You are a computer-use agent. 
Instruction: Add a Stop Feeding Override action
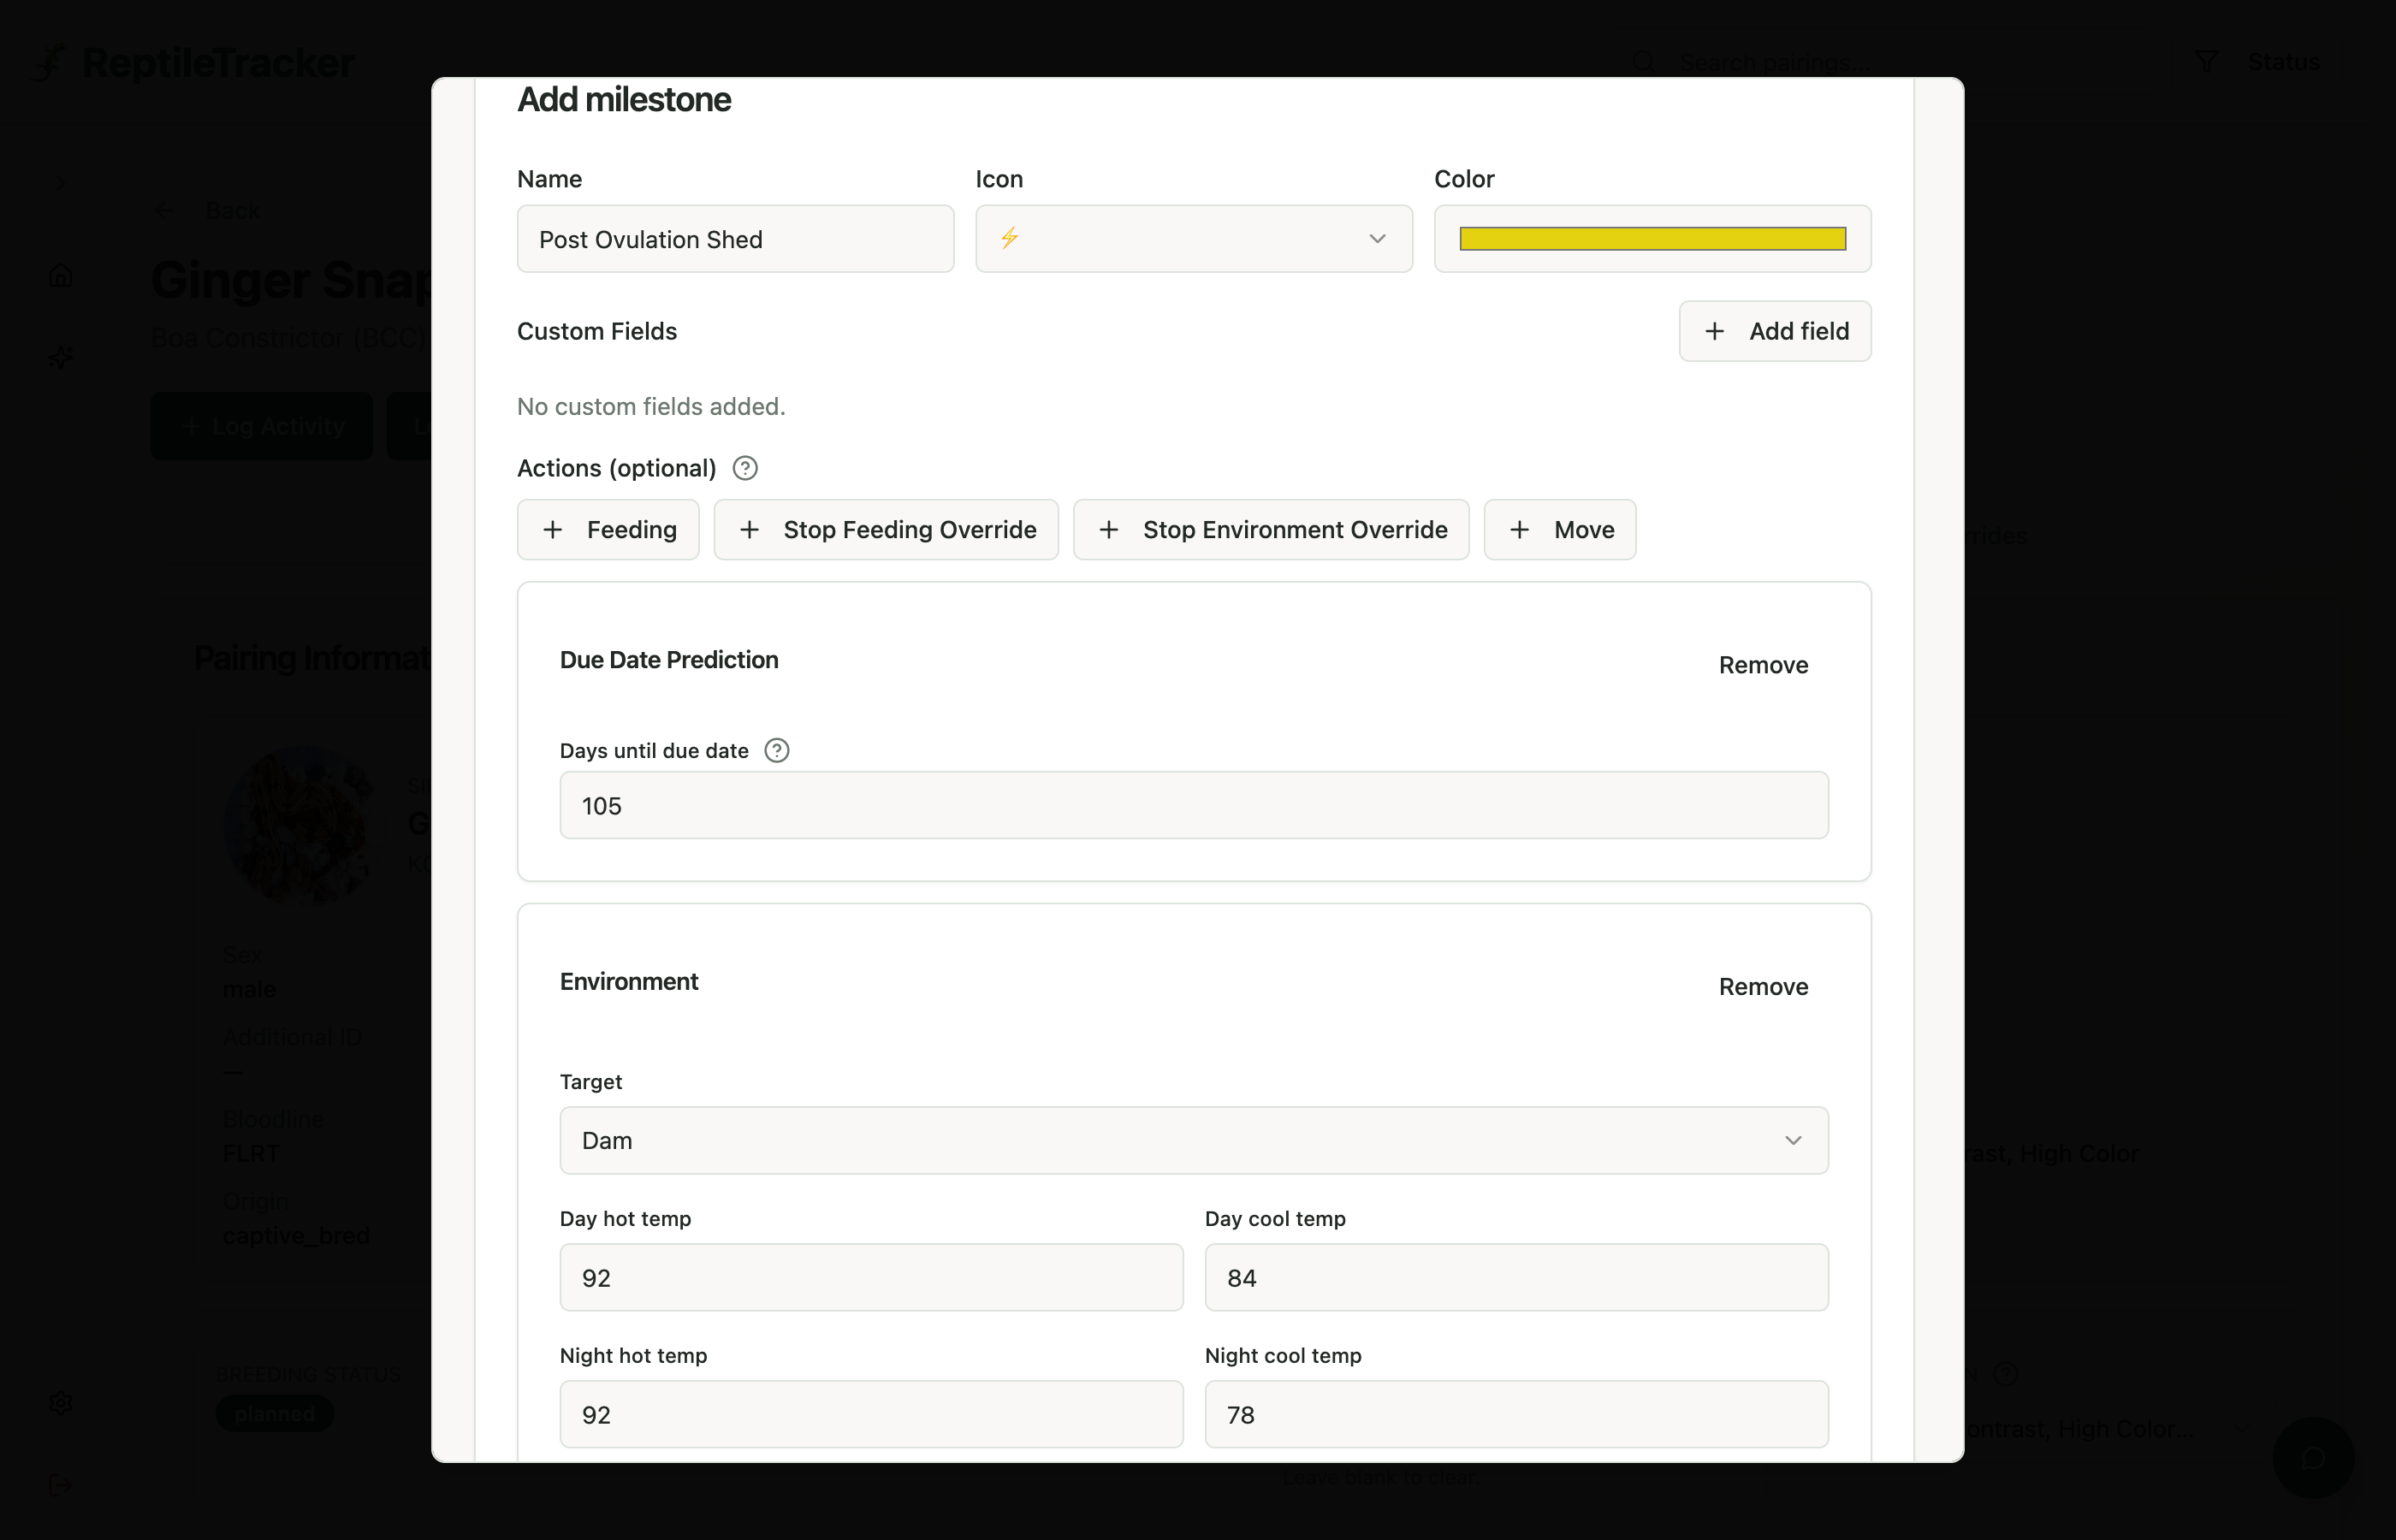(886, 529)
